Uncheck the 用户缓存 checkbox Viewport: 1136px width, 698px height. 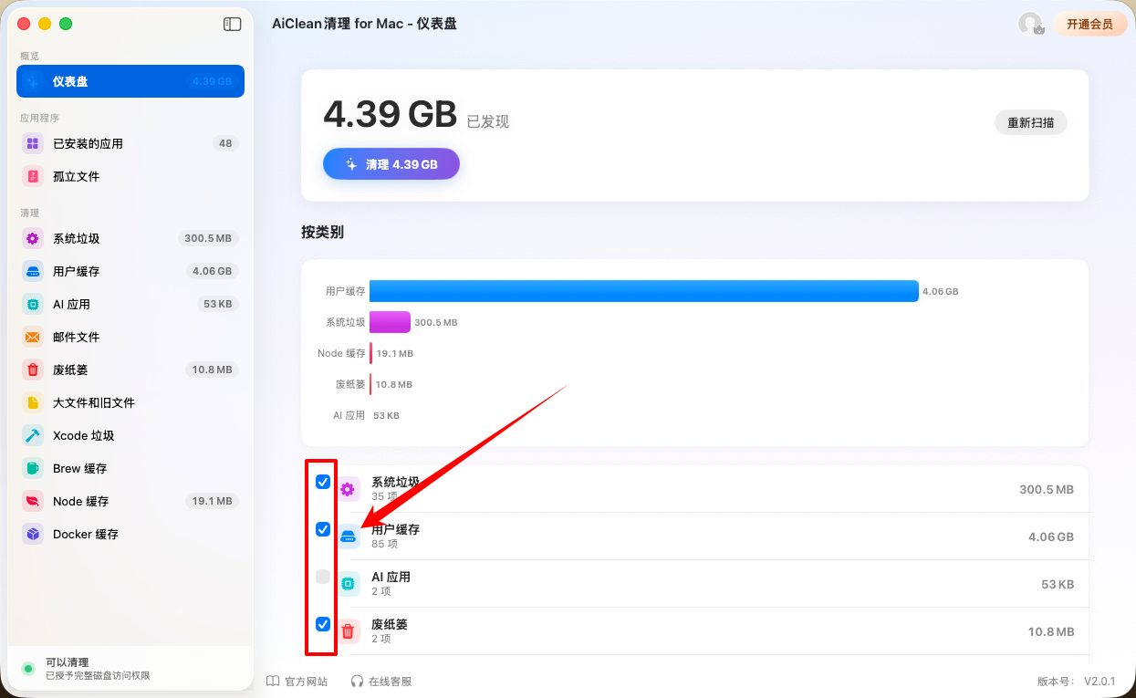pos(323,529)
